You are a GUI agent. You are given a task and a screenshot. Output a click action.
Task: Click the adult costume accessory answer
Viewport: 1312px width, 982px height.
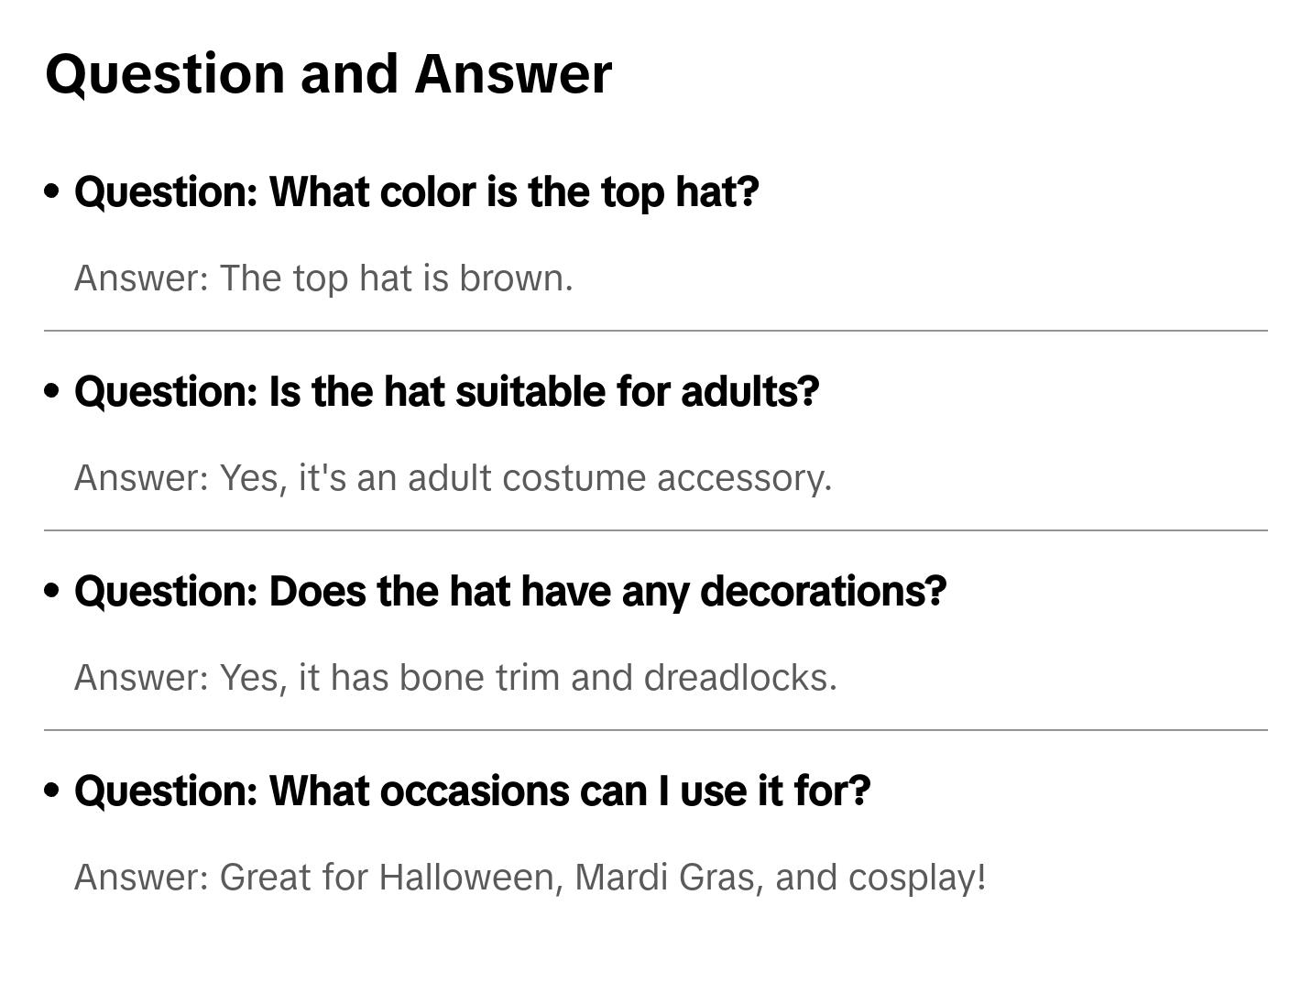point(453,478)
